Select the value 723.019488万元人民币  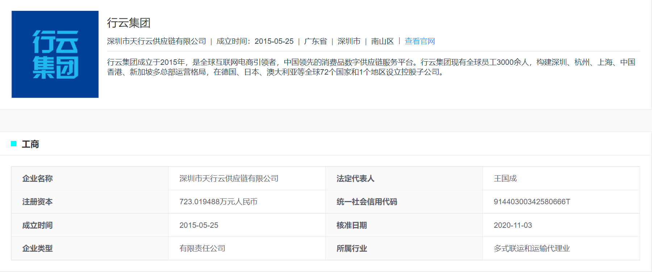point(218,202)
